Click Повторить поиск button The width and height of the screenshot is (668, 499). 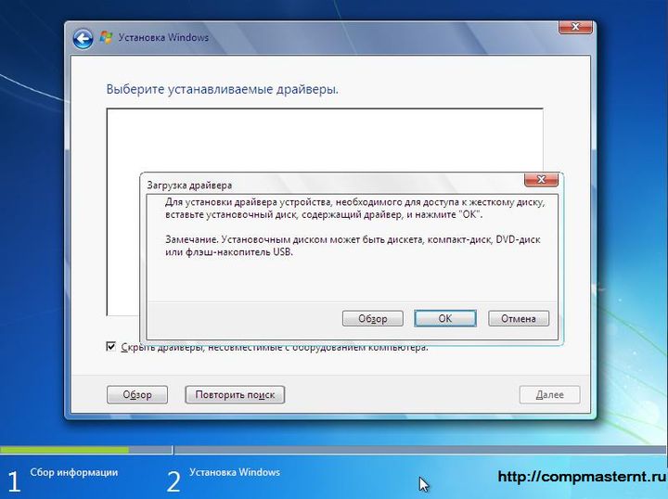[235, 395]
